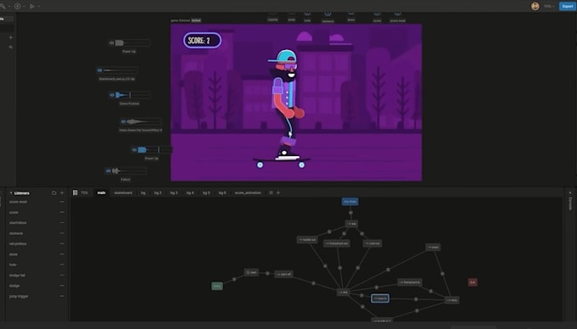577x329 pixels.
Task: Add a new layer with the plus icon
Action: pyautogui.click(x=278, y=192)
